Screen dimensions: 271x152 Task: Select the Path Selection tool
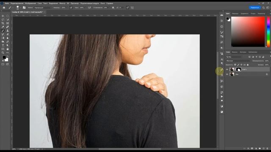point(8,45)
